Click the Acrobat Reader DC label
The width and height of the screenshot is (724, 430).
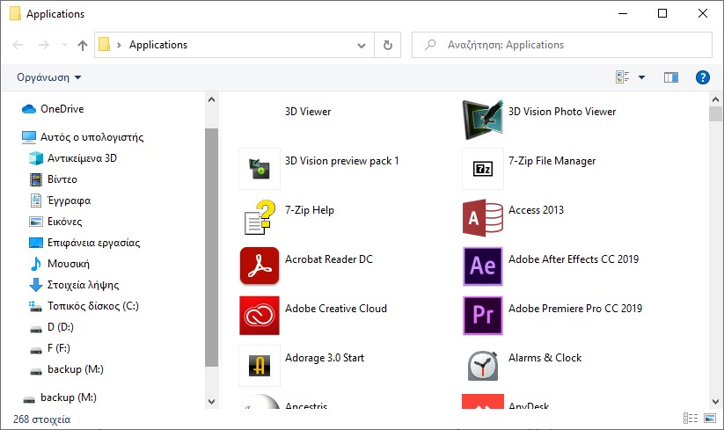pyautogui.click(x=329, y=259)
